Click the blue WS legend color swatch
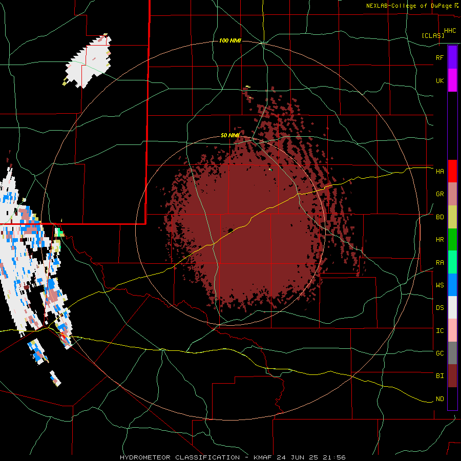Viewport: 461px width, 461px height. coord(452,285)
